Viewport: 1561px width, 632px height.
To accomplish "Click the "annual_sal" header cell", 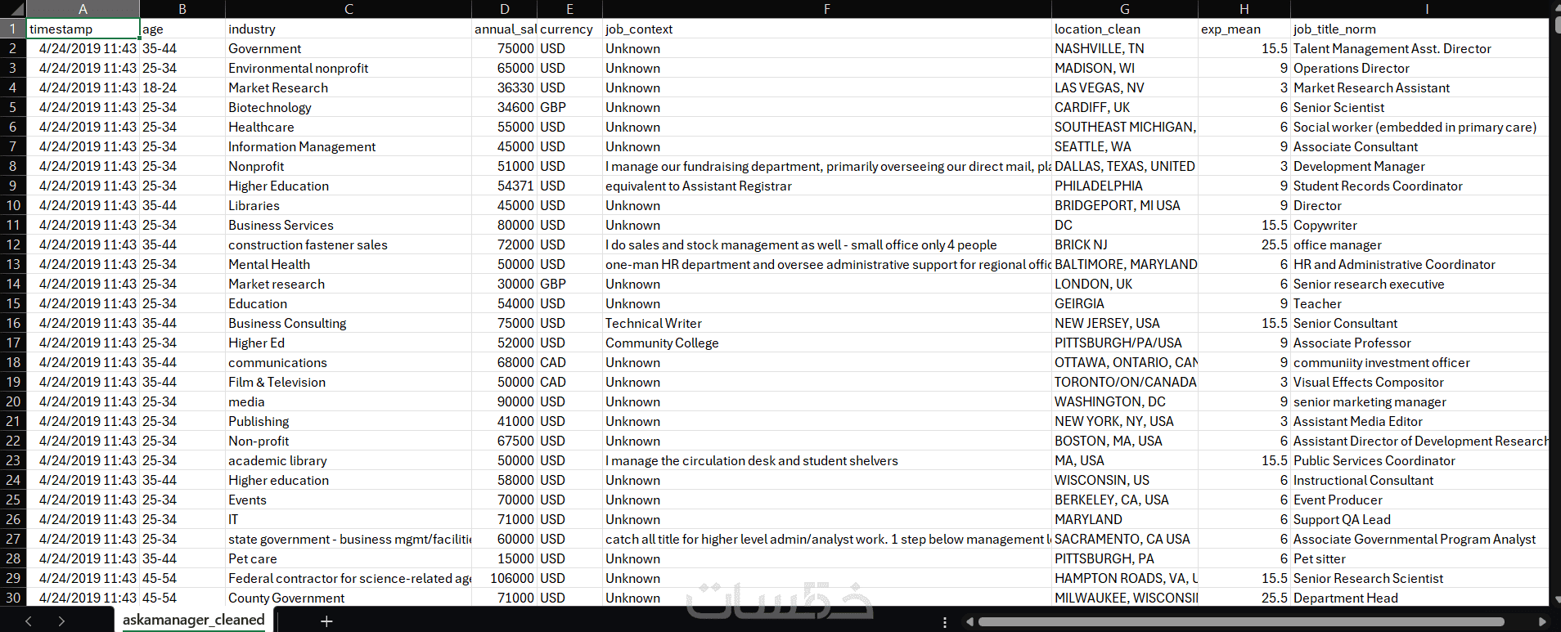I will pos(505,29).
